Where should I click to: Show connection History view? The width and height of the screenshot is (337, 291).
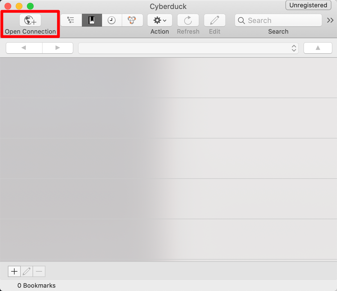click(x=112, y=20)
